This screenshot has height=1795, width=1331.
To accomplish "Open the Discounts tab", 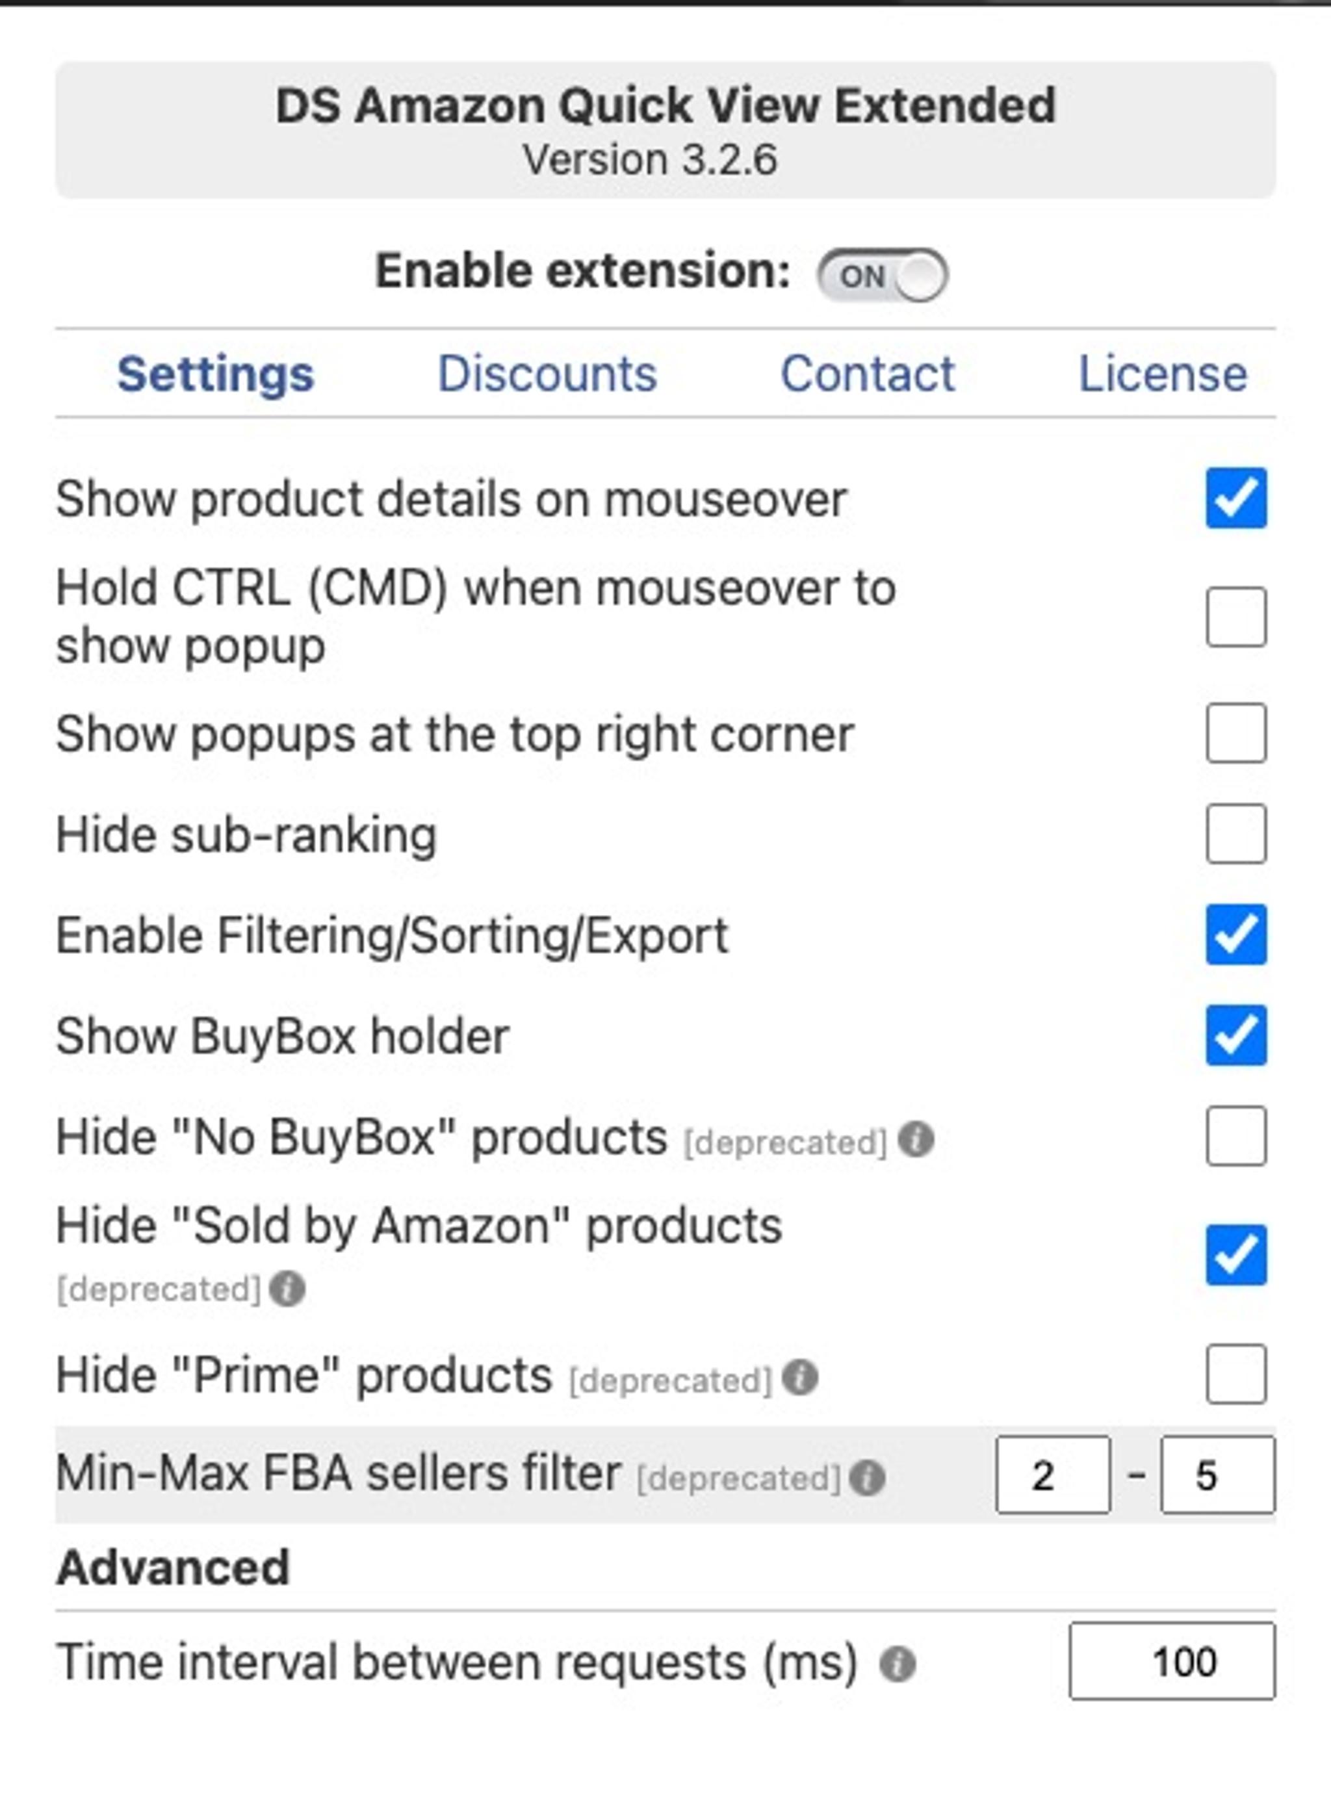I will tap(547, 373).
